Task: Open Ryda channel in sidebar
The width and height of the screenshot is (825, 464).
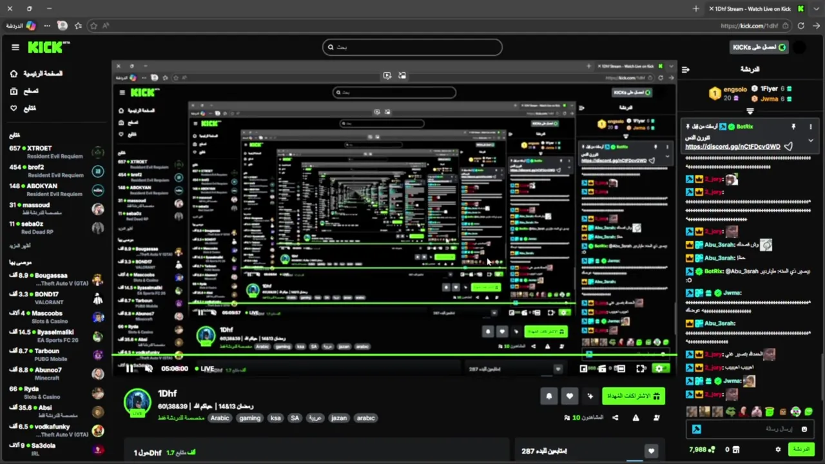Action: click(x=56, y=392)
